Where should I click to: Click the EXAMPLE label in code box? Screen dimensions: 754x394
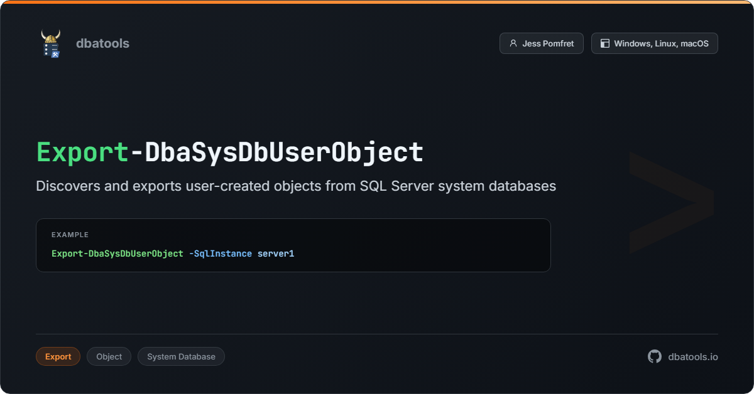70,235
